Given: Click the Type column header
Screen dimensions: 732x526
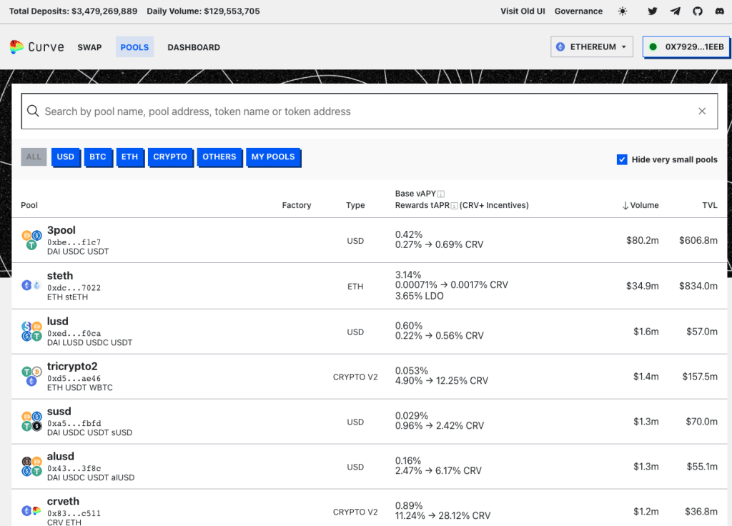Looking at the screenshot, I should 355,205.
